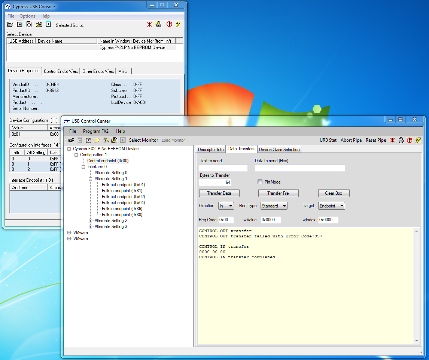Switch to Other Endpt Xfers tab

pos(98,71)
